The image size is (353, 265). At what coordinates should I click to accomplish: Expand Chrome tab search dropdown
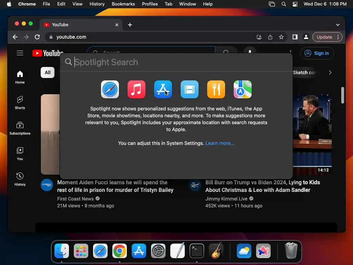click(x=338, y=25)
